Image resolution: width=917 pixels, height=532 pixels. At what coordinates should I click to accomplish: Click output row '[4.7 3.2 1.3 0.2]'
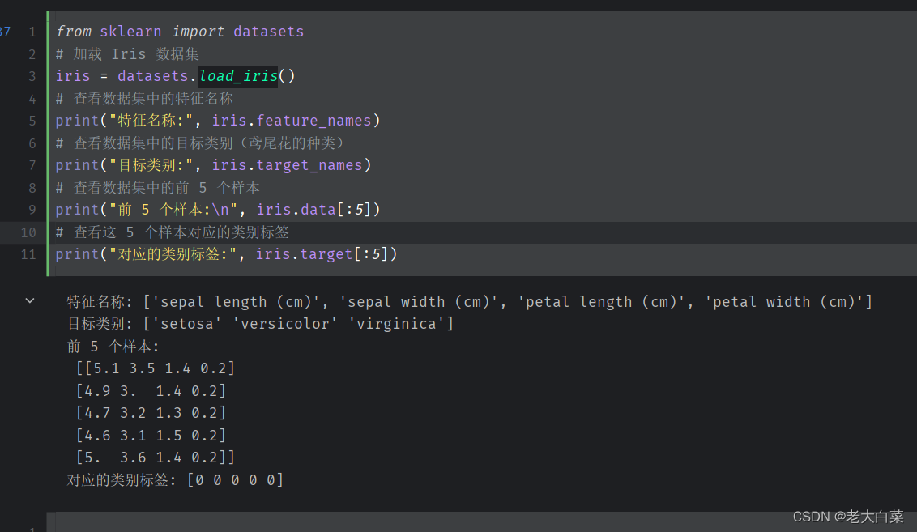click(x=151, y=413)
